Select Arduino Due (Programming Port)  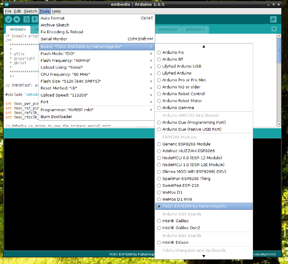(204, 123)
